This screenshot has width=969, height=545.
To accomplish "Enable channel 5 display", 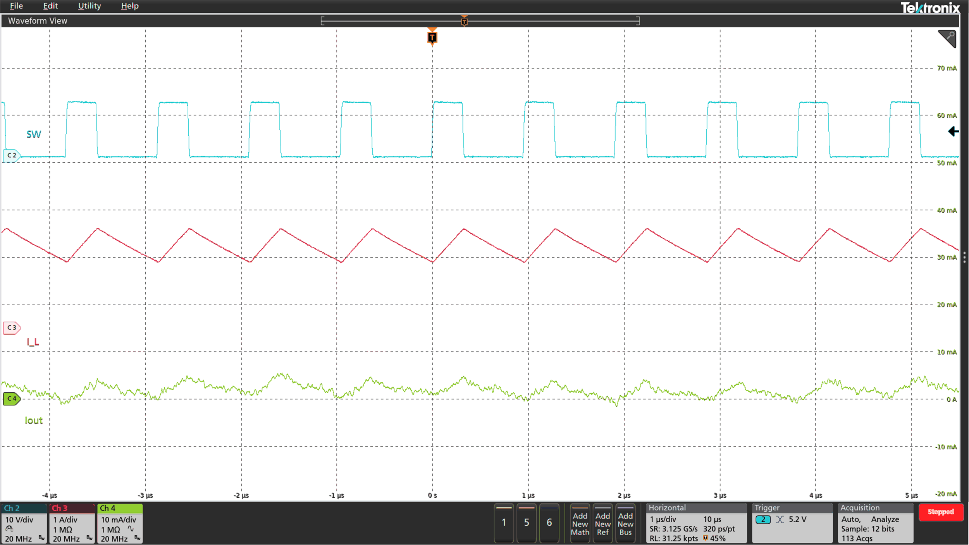I will coord(527,523).
